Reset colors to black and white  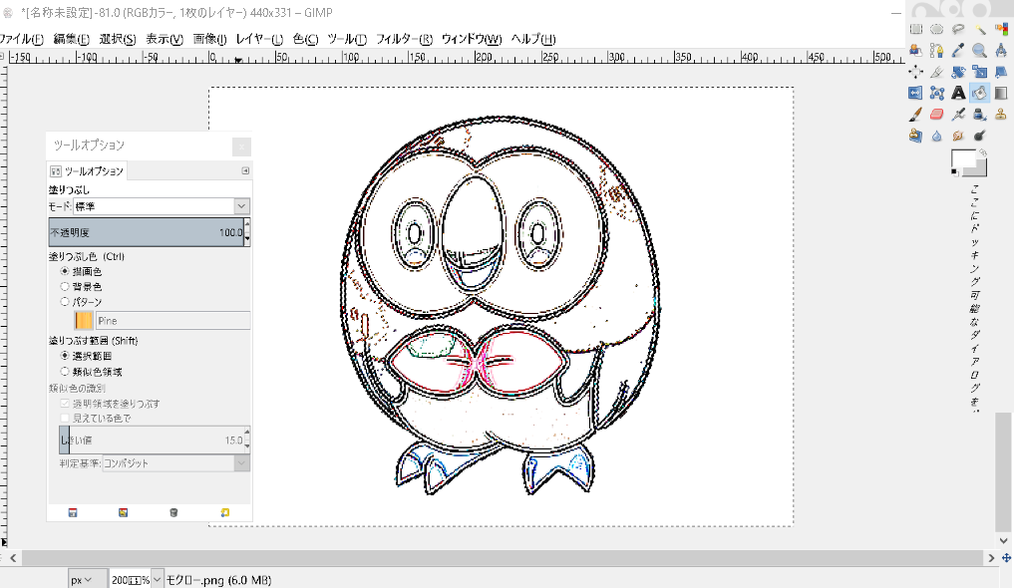pos(955,171)
